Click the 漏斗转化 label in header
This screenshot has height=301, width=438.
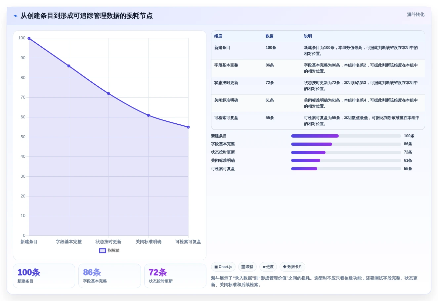coord(416,15)
